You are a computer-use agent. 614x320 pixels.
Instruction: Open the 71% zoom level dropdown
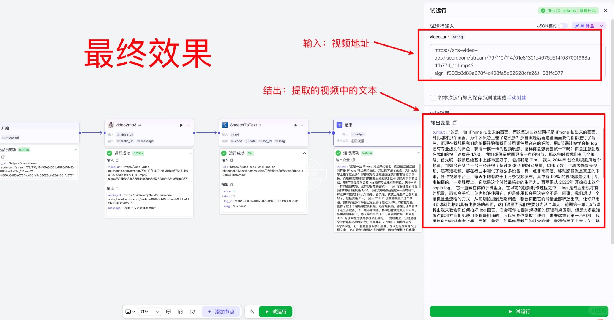(x=150, y=311)
